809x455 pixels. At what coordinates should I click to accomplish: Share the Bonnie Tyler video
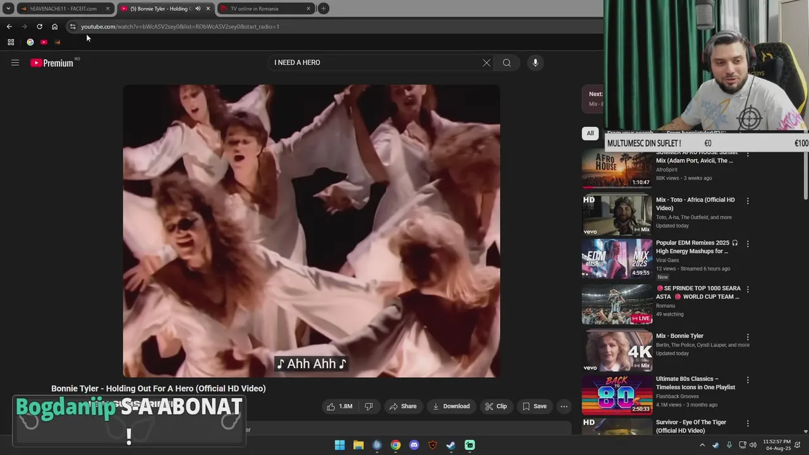pyautogui.click(x=403, y=406)
